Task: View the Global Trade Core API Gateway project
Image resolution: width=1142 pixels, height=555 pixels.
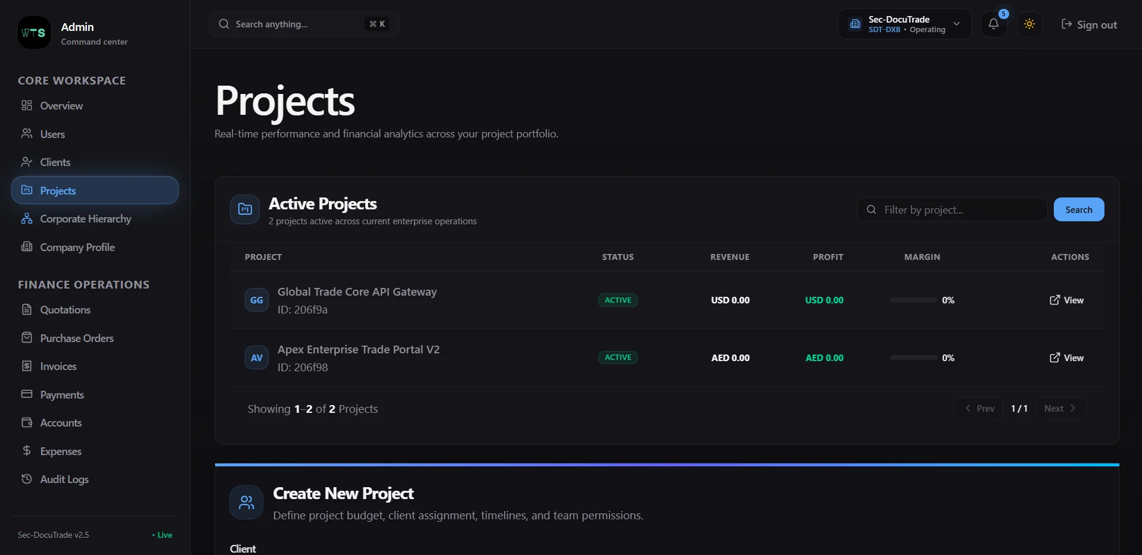Action: pos(1066,300)
